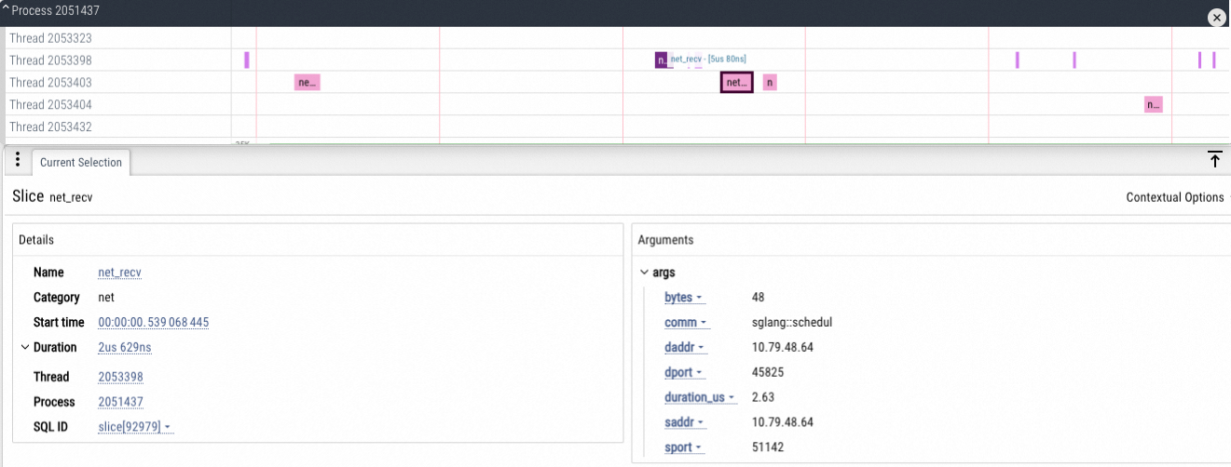The image size is (1231, 467).
Task: Maximize details panel with the up-arrow icon
Action: point(1214,159)
